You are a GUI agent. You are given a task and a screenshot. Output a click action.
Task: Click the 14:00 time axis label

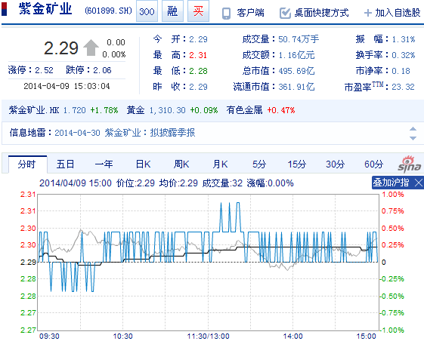(x=292, y=336)
